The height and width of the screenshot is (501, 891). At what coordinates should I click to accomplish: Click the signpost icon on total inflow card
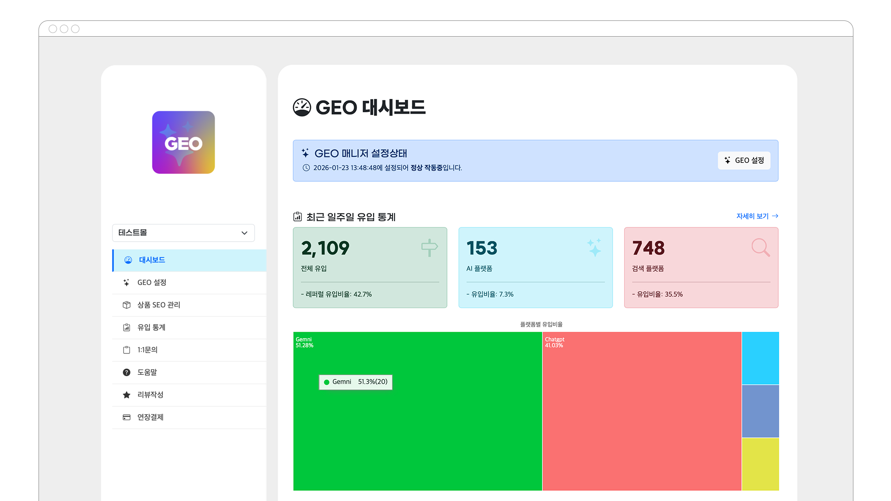click(429, 247)
